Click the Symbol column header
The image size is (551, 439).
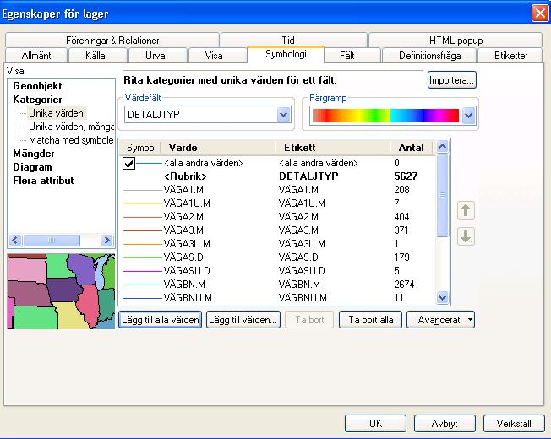click(x=141, y=148)
